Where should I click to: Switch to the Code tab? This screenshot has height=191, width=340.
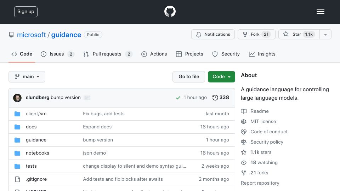22,54
